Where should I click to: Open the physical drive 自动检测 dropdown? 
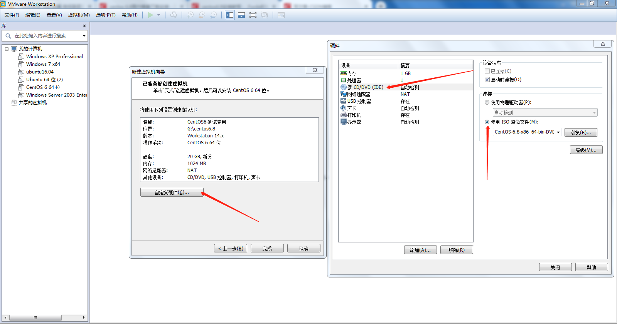545,113
